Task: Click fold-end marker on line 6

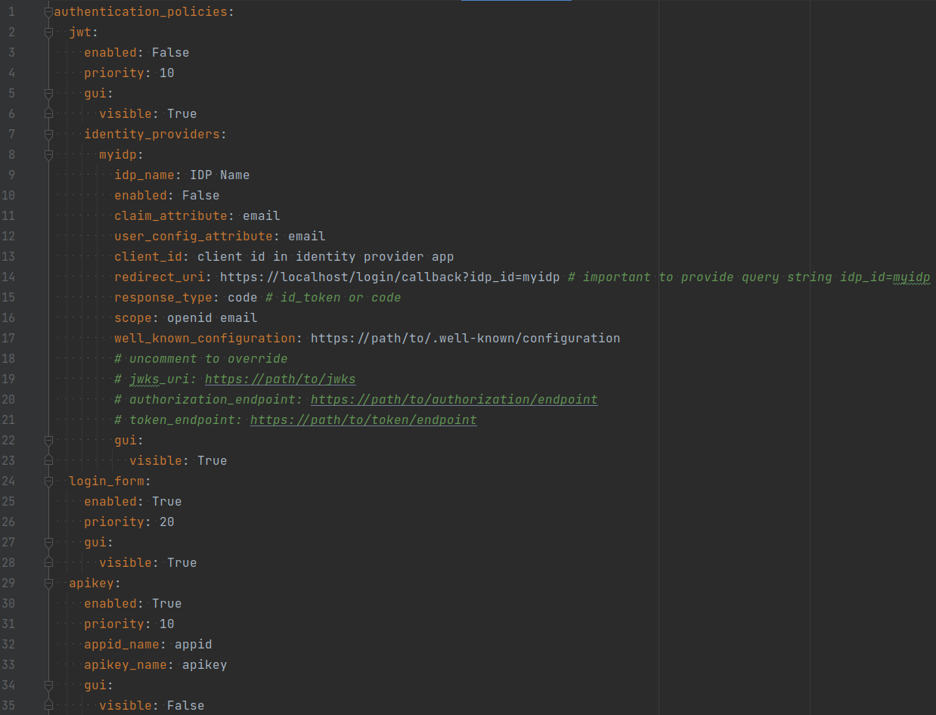Action: pos(48,114)
